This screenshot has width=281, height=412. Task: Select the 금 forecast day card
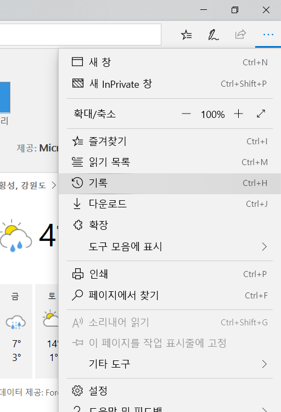[x=16, y=331]
